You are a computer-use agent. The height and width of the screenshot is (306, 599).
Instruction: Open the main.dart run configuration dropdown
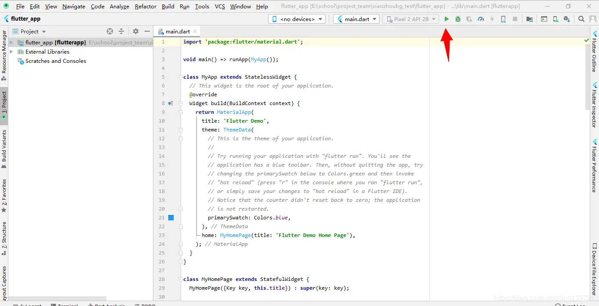[x=356, y=19]
